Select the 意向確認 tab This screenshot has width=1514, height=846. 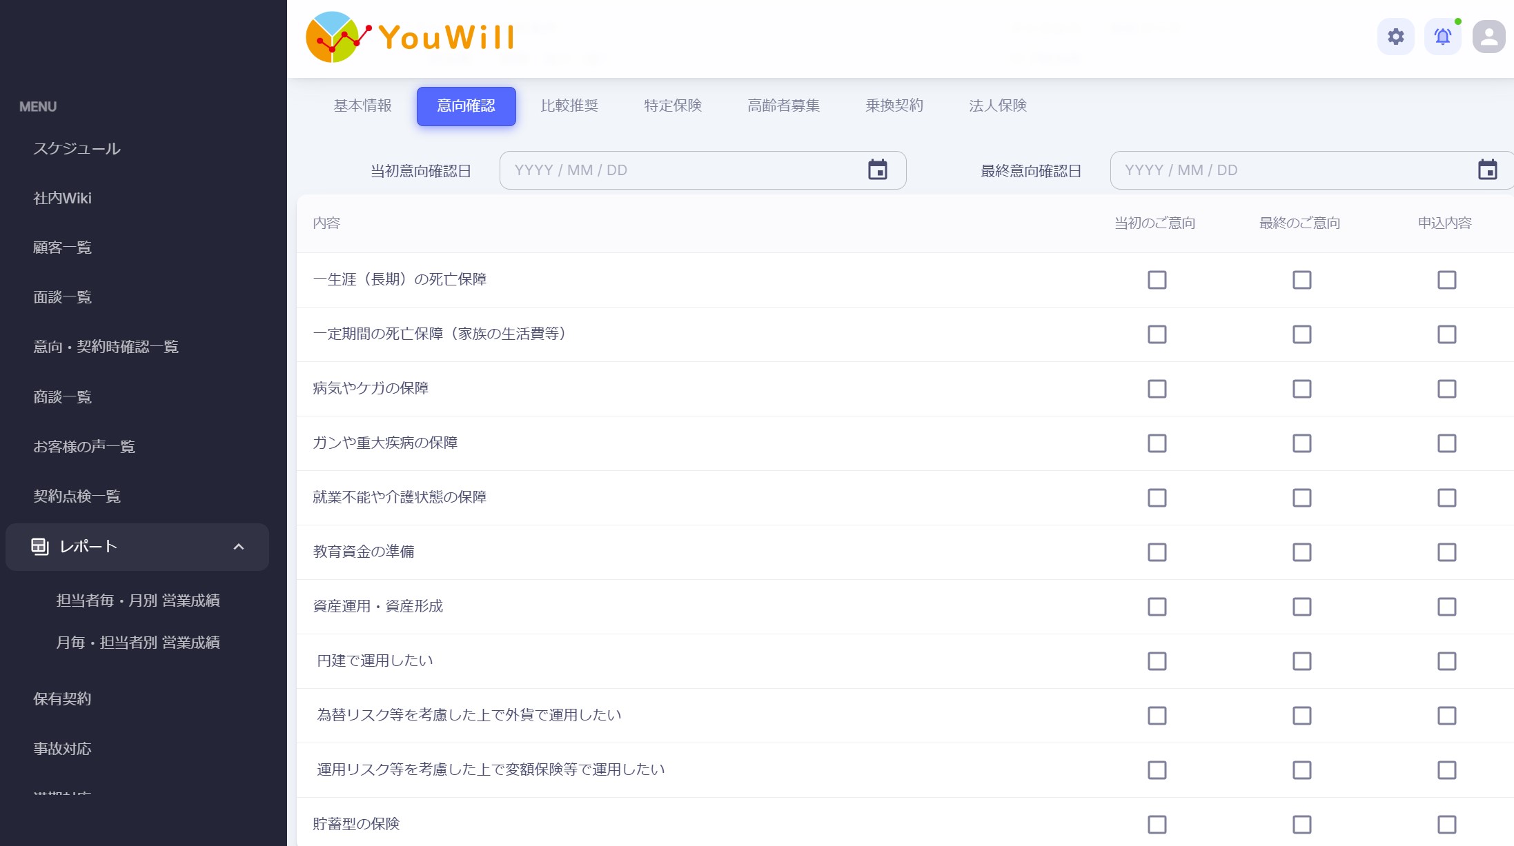466,106
